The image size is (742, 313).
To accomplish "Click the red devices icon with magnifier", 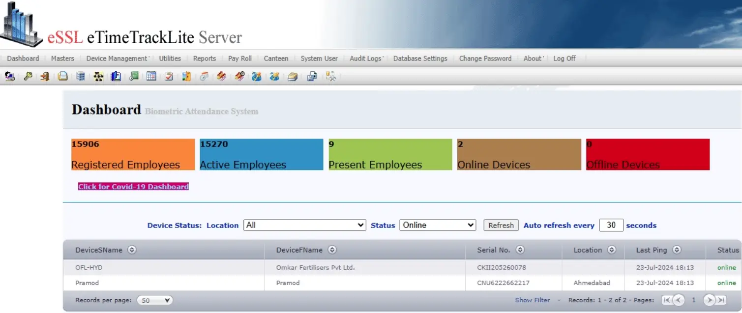I will click(x=239, y=76).
